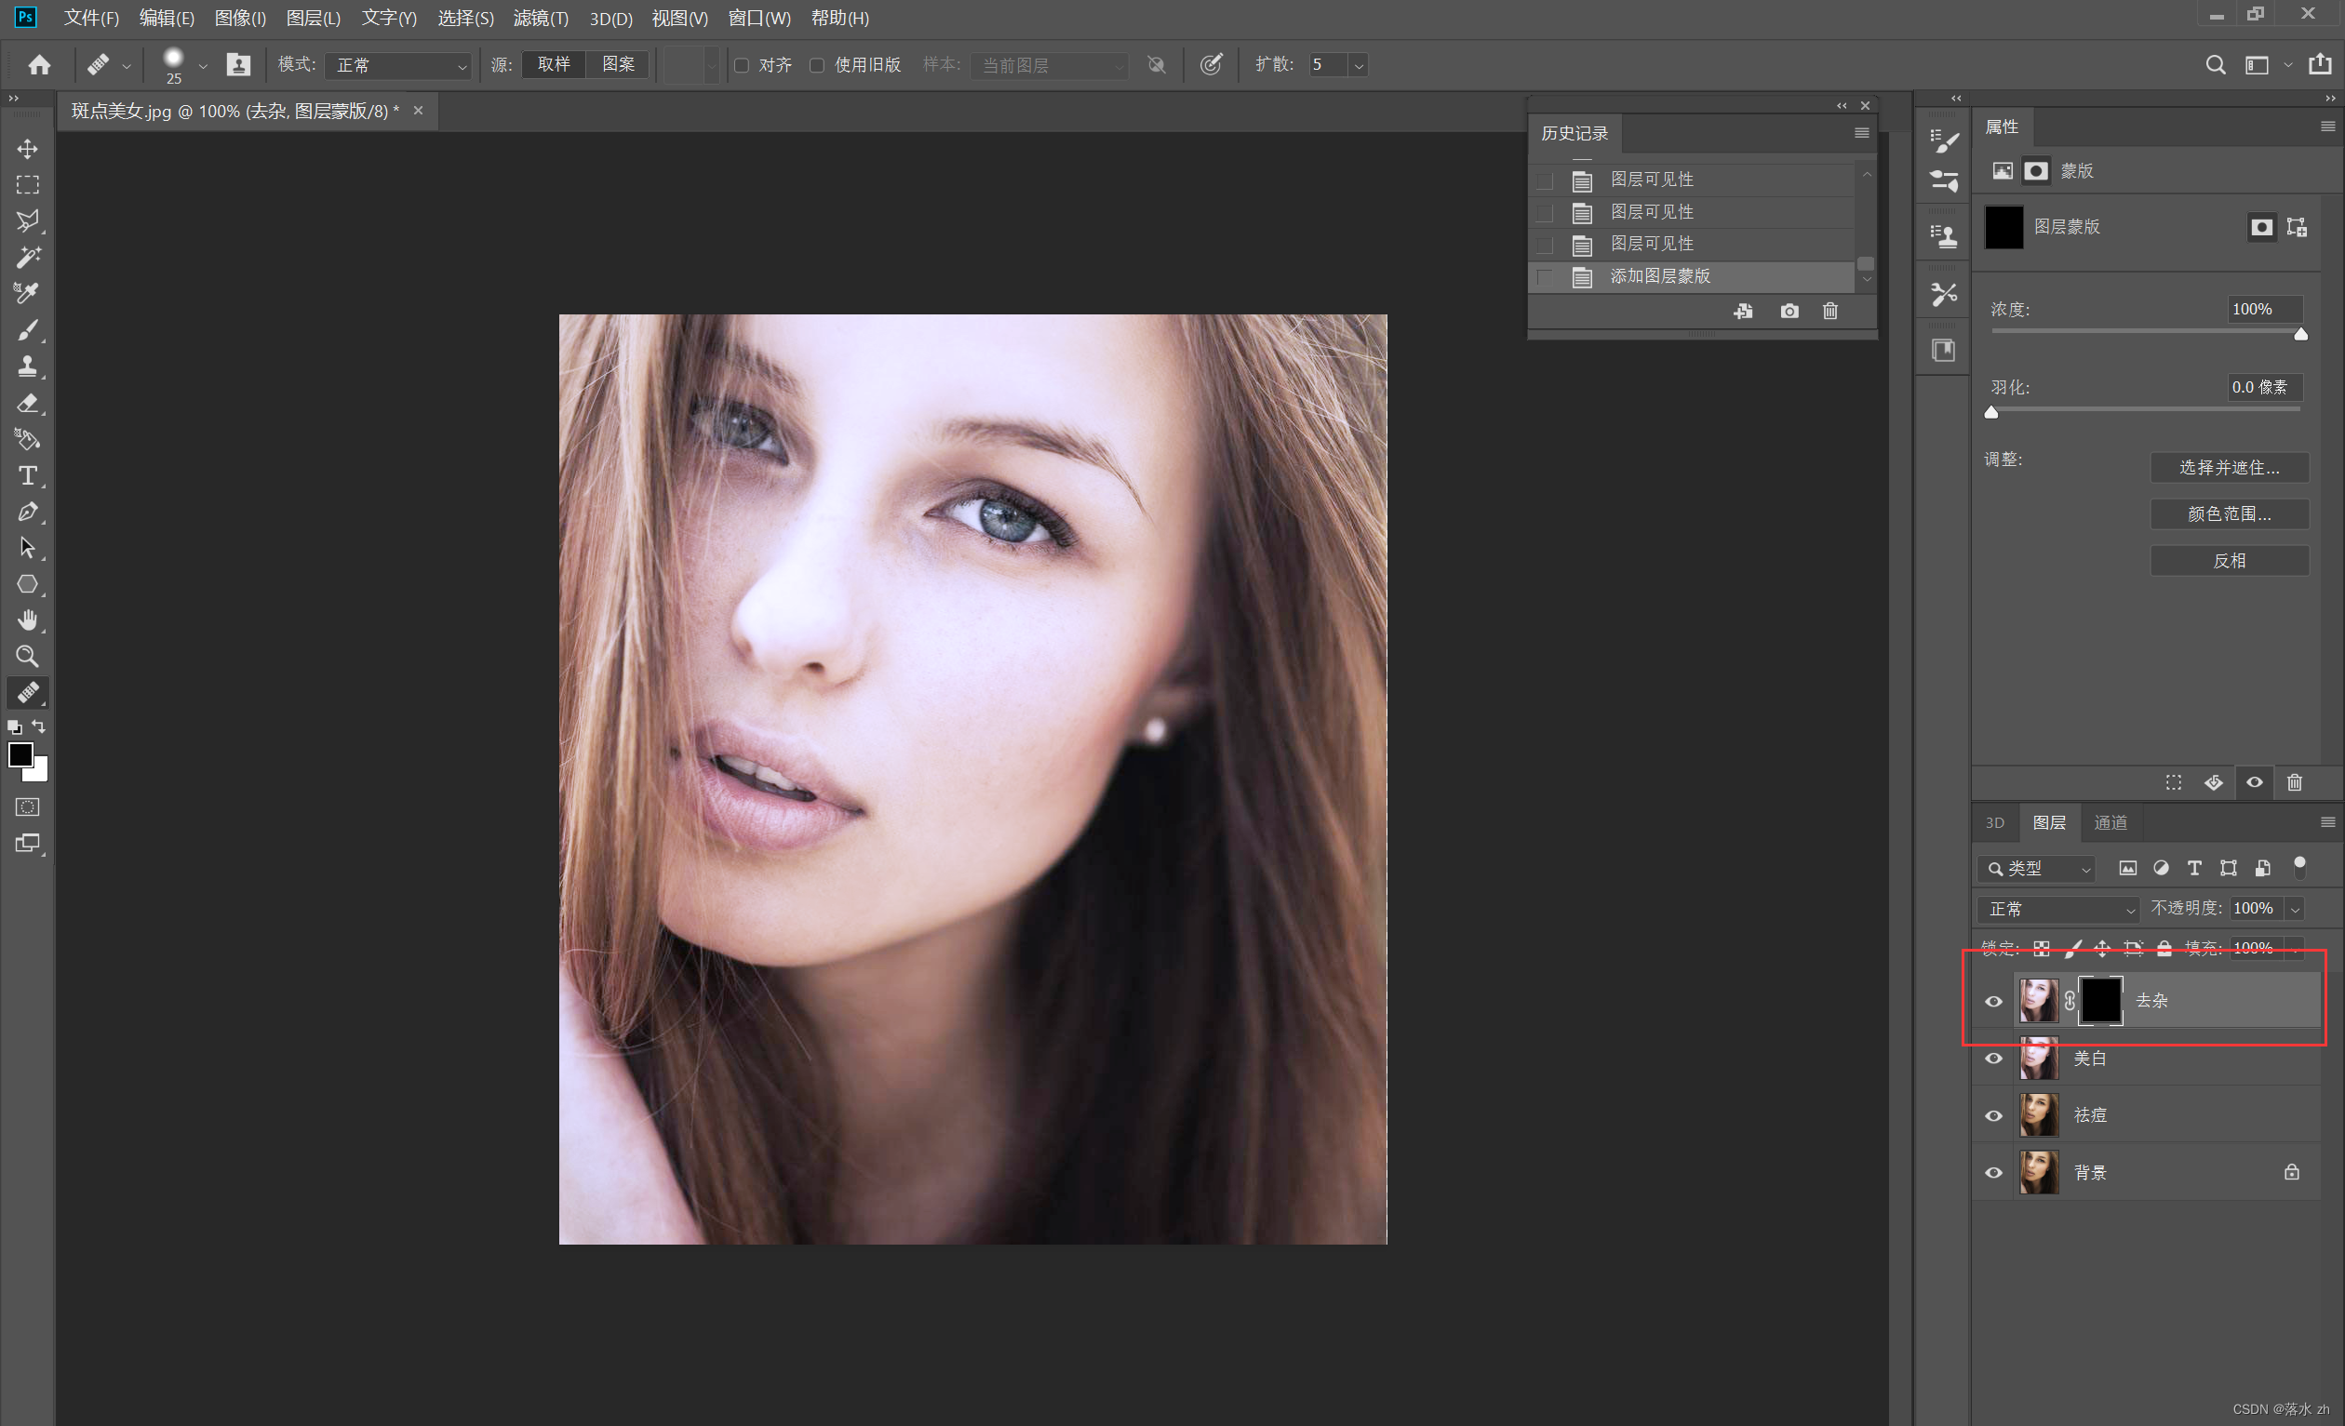Click the 颜色范围... button

(2229, 513)
